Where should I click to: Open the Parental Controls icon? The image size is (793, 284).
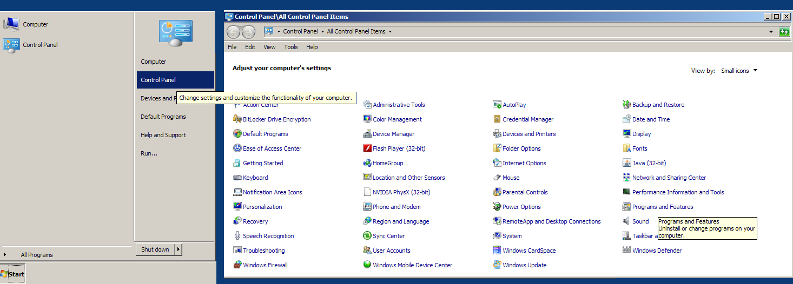click(x=497, y=192)
